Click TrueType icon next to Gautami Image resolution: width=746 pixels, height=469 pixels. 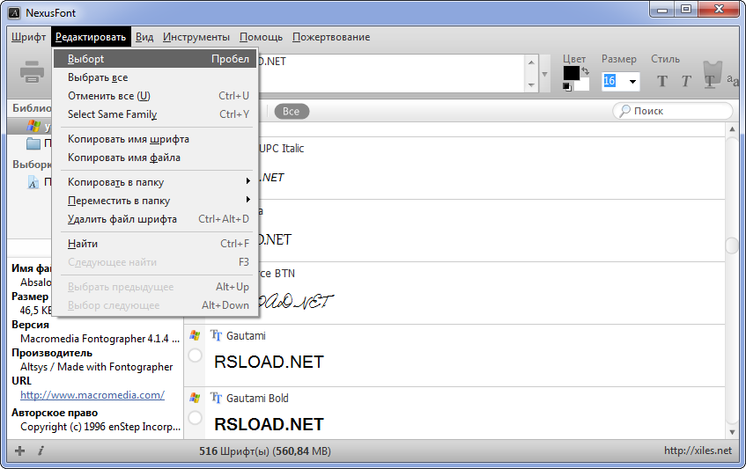[216, 335]
